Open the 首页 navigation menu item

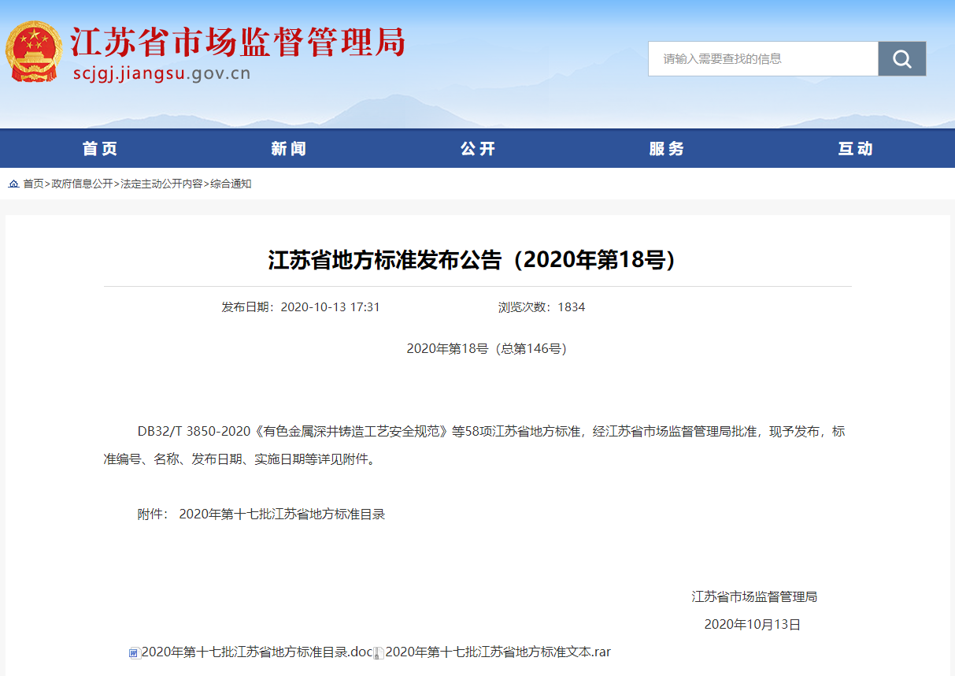pyautogui.click(x=100, y=149)
